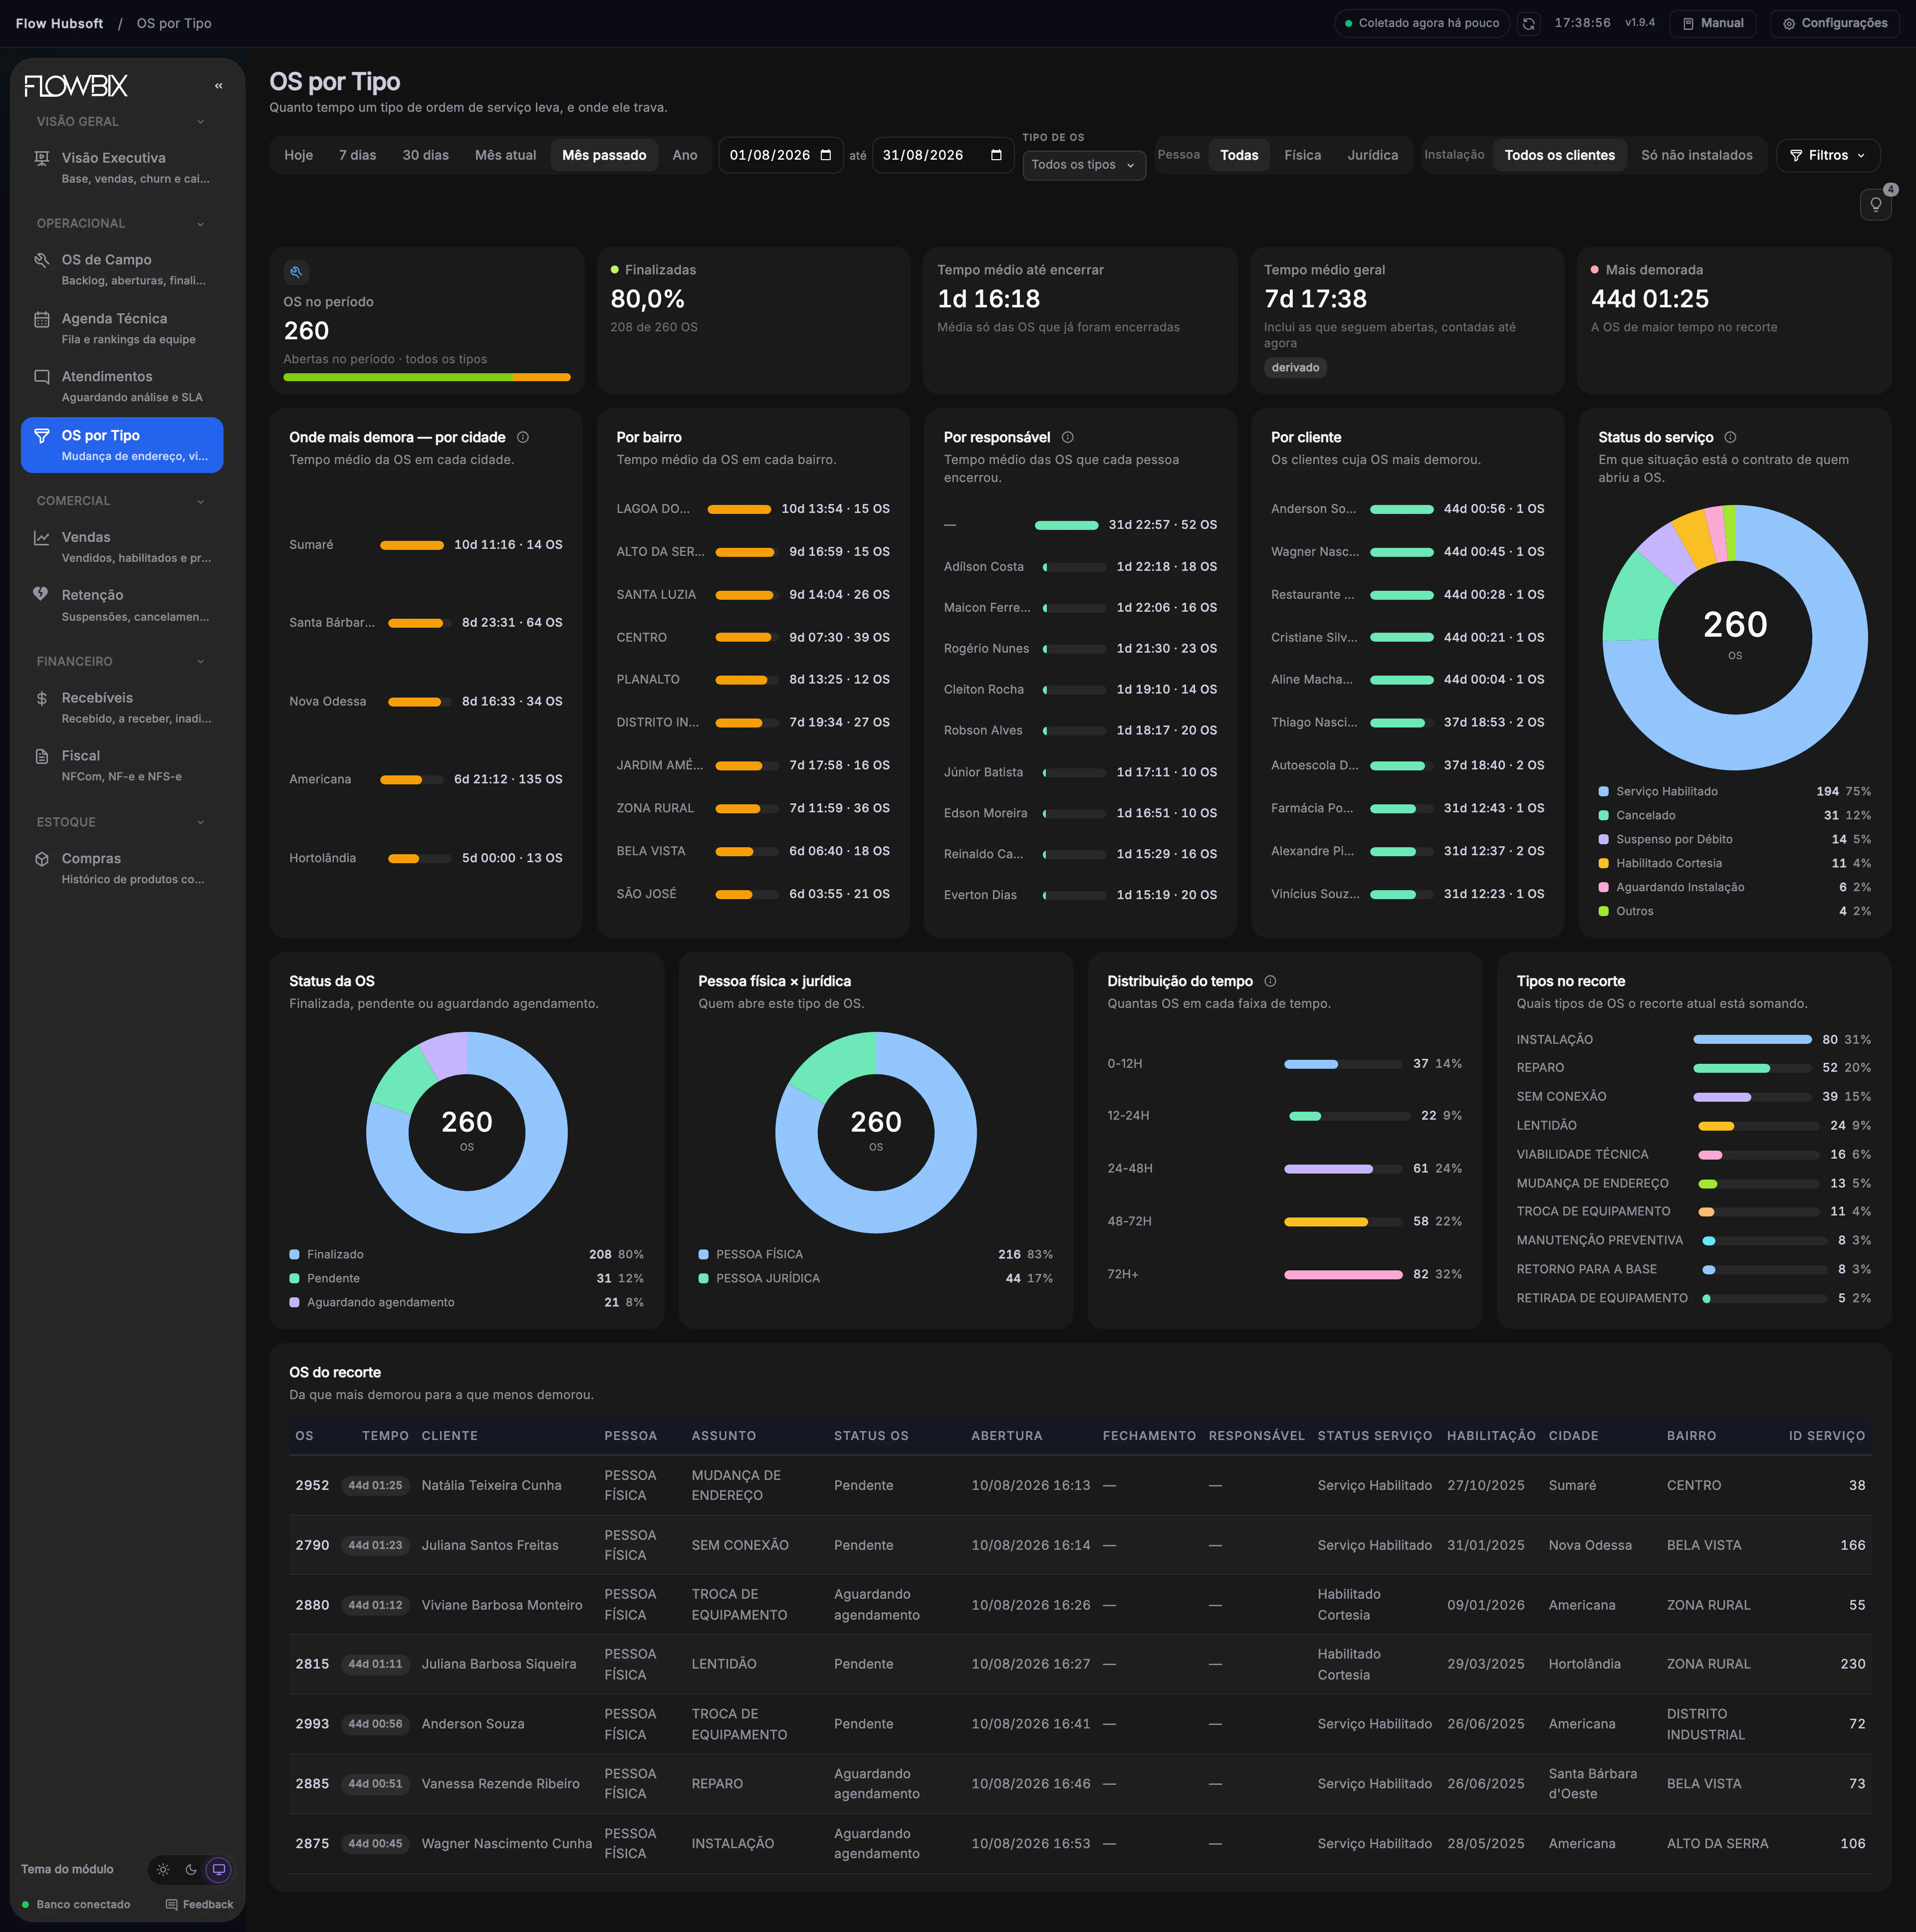Viewport: 1916px width, 1932px height.
Task: Click info icon next to Distribuição do tempo
Action: point(1269,981)
